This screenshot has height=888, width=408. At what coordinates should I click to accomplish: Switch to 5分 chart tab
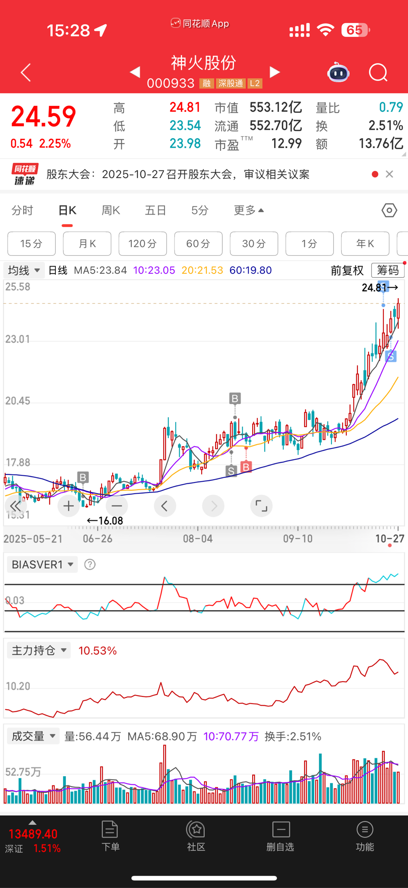[x=200, y=210]
